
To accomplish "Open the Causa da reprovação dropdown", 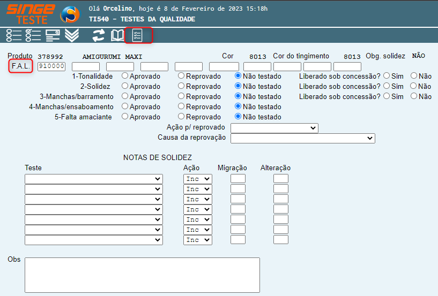I will tap(302, 139).
